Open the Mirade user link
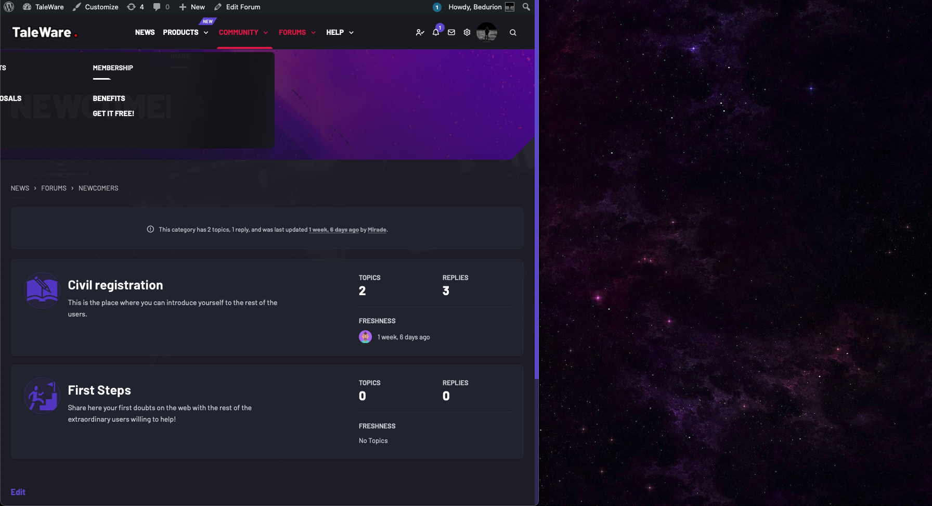 pyautogui.click(x=377, y=230)
